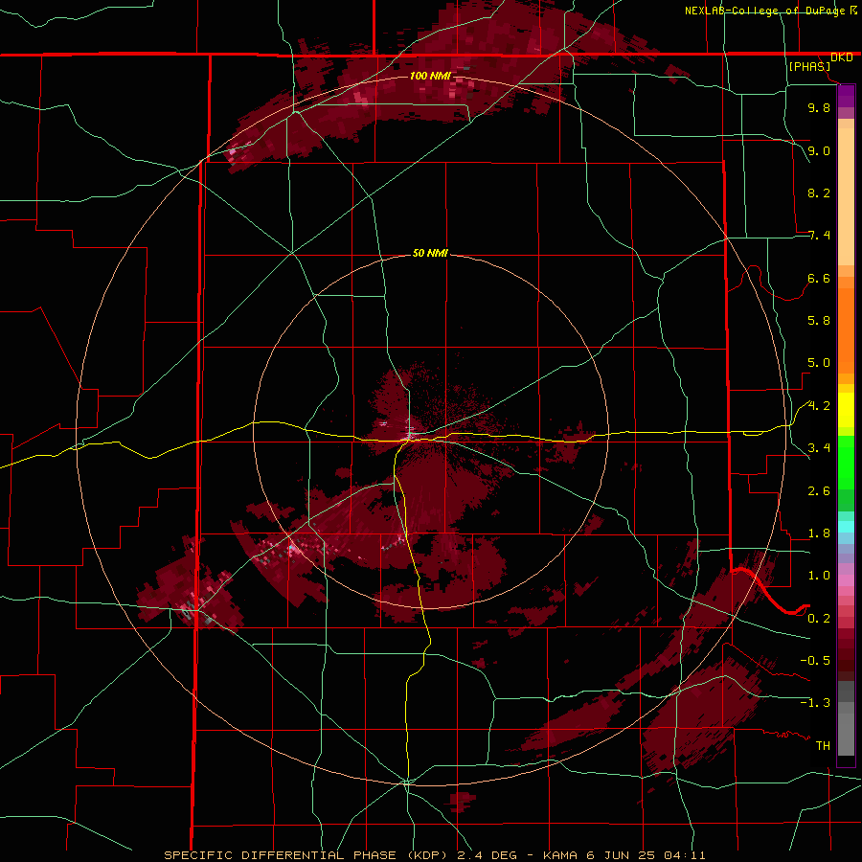Image resolution: width=862 pixels, height=862 pixels.
Task: Click the 1.8 value on the color scale
Action: pyautogui.click(x=819, y=533)
